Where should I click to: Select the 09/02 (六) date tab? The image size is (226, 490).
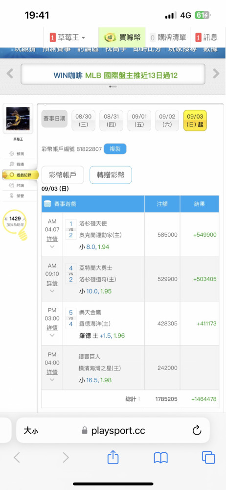pos(167,121)
